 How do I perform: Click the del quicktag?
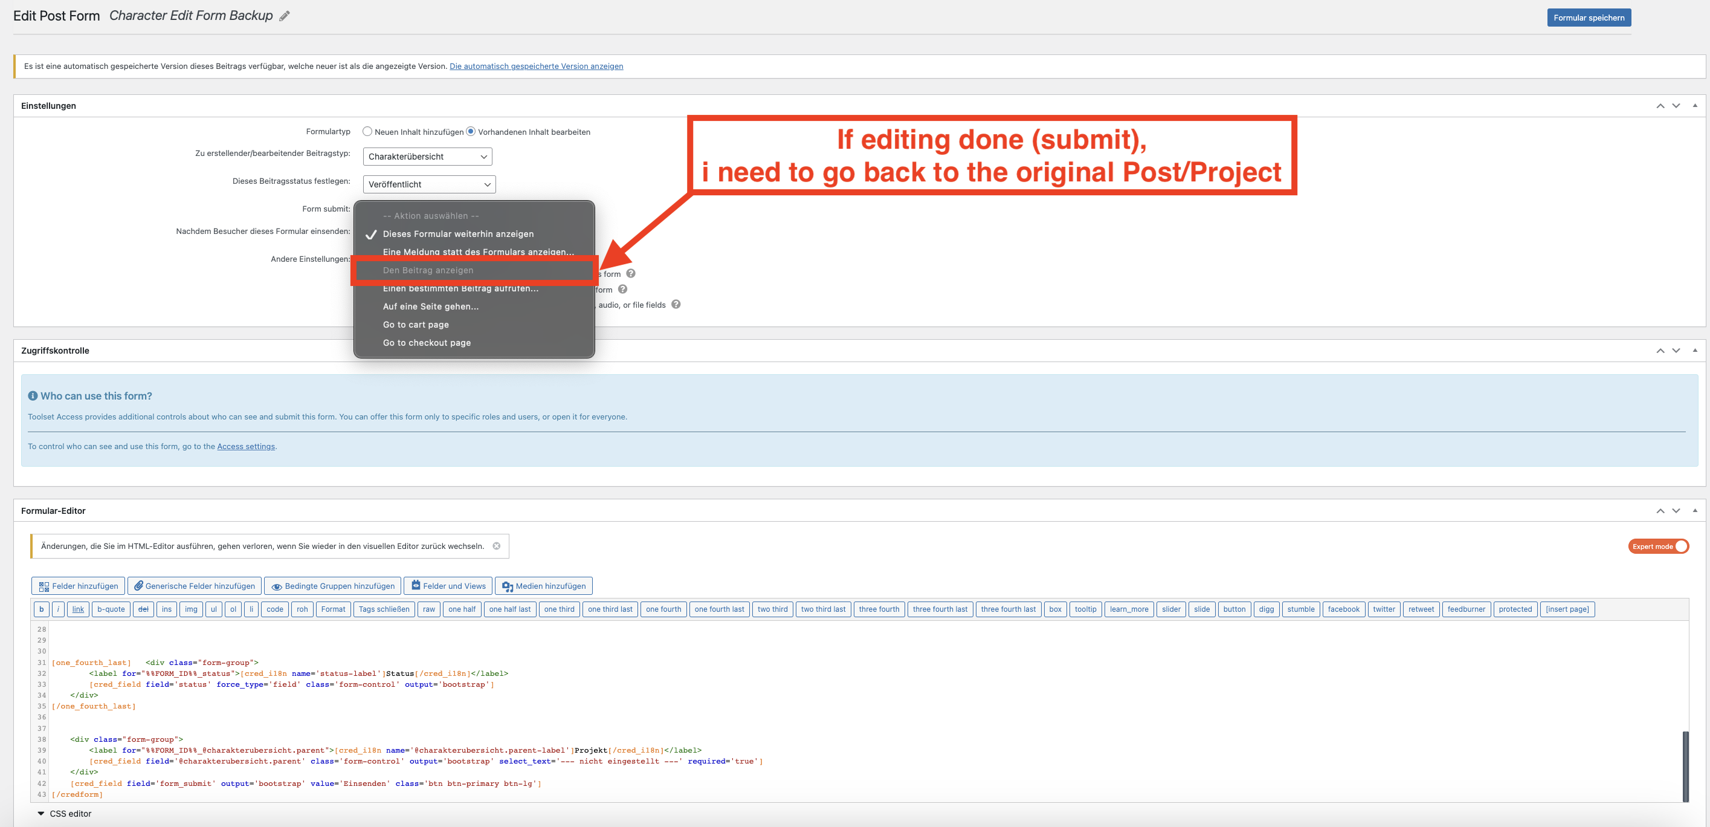pyautogui.click(x=143, y=609)
